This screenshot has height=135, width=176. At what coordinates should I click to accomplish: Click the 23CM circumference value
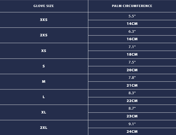point(132,116)
